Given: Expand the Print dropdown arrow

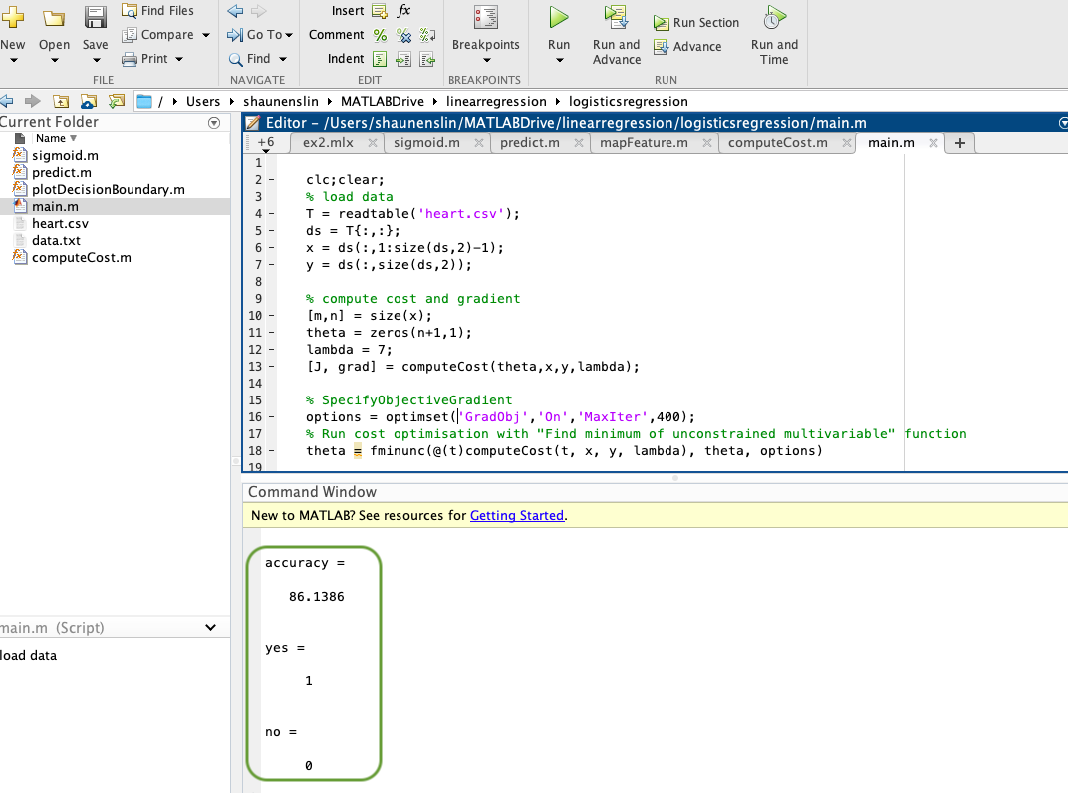Looking at the screenshot, I should 179,59.
